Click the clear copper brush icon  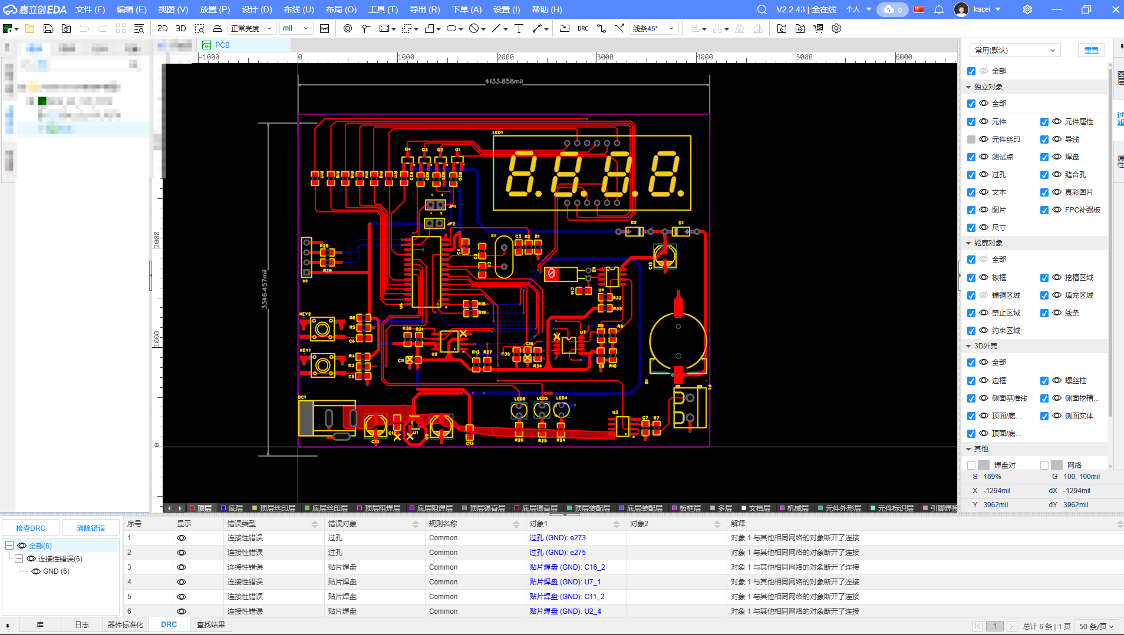click(x=217, y=28)
